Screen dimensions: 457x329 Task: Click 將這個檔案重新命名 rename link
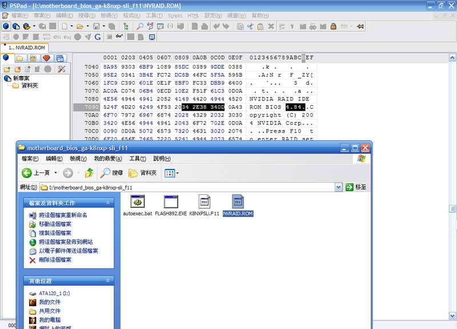63,215
